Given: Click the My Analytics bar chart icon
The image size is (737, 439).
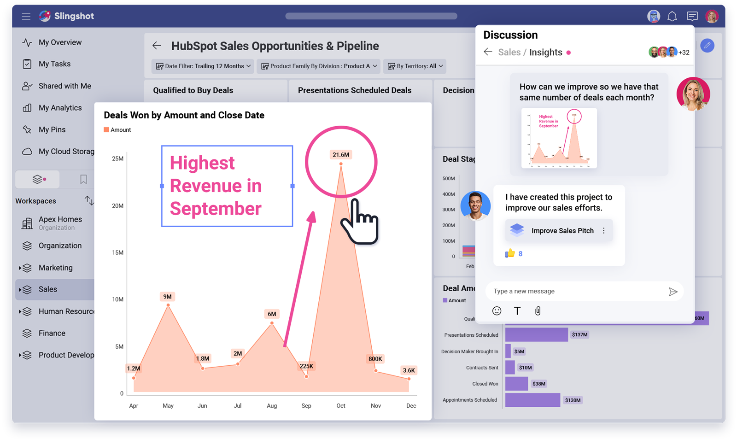Looking at the screenshot, I should (x=27, y=108).
